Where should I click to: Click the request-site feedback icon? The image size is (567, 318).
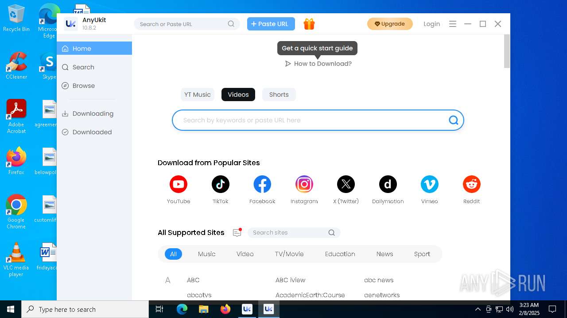pyautogui.click(x=237, y=232)
